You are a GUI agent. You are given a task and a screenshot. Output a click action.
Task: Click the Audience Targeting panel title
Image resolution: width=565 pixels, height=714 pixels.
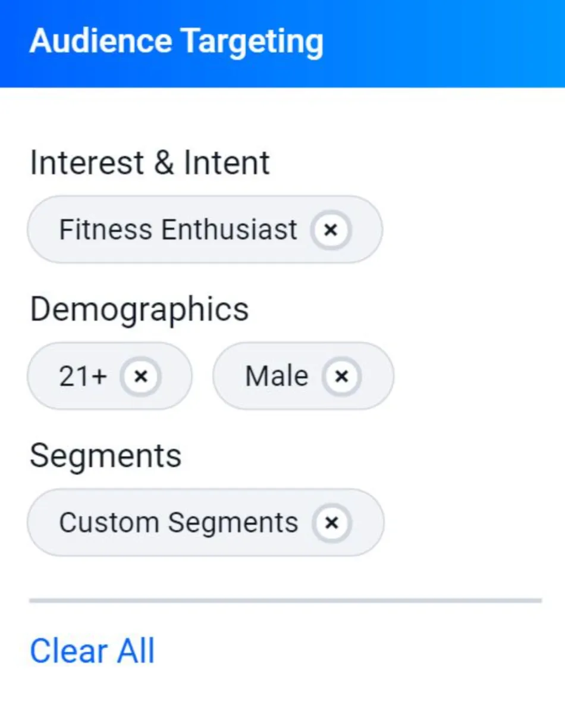176,41
